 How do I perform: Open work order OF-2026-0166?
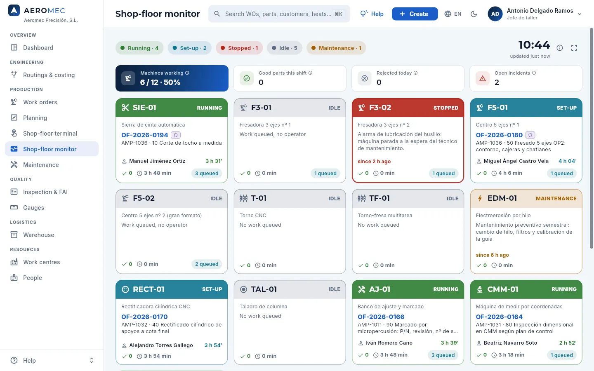click(x=381, y=317)
